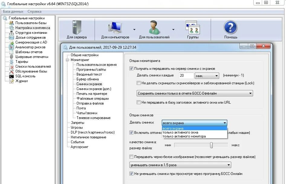This screenshot has width=286, height=184.
Task: Select 'Программы/сайты' tree item
Action: pyautogui.click(x=91, y=69)
